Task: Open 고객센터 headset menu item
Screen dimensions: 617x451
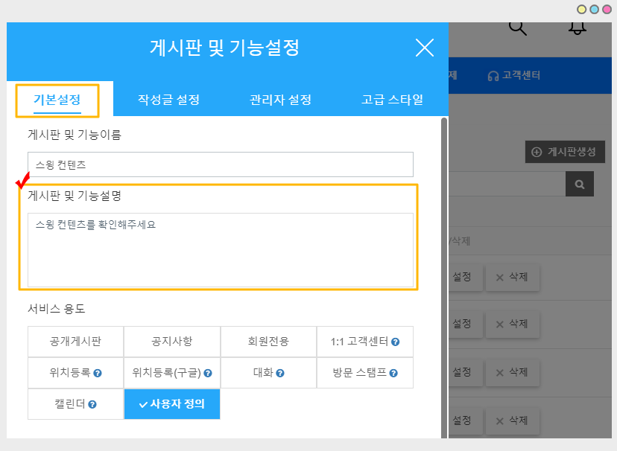Action: 514,75
